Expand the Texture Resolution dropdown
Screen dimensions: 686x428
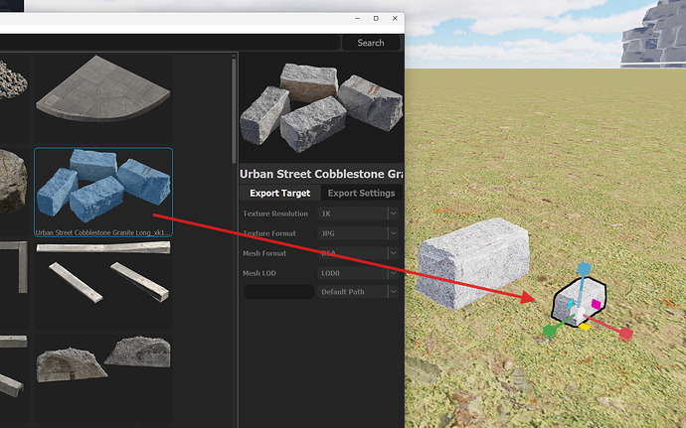pyautogui.click(x=393, y=214)
